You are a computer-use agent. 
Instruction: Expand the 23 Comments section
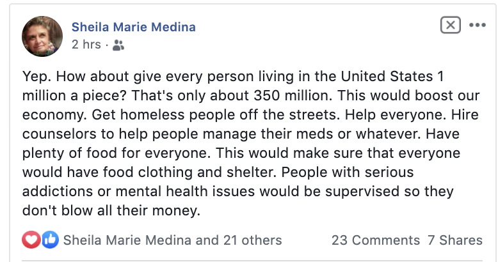click(375, 240)
